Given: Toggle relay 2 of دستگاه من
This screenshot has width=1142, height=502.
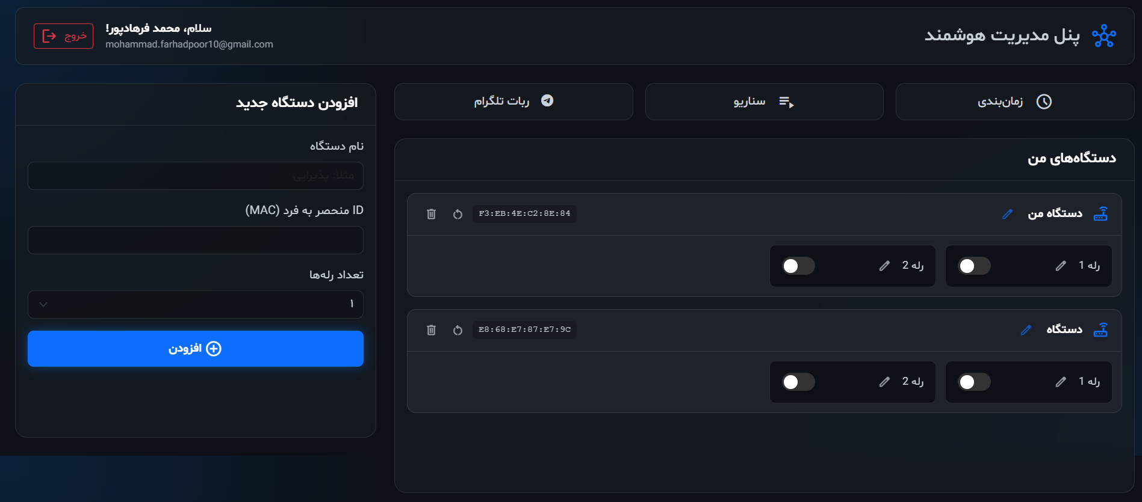Looking at the screenshot, I should (x=798, y=266).
